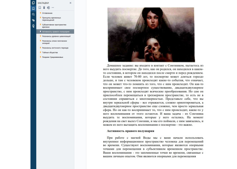Click the rename bookmark icon
Screen dimensions: 237x169
point(48,7)
